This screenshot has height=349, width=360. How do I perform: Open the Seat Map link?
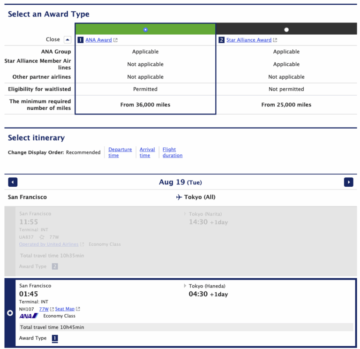coord(65,309)
